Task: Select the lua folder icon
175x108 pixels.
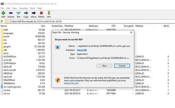Action: tap(2, 40)
